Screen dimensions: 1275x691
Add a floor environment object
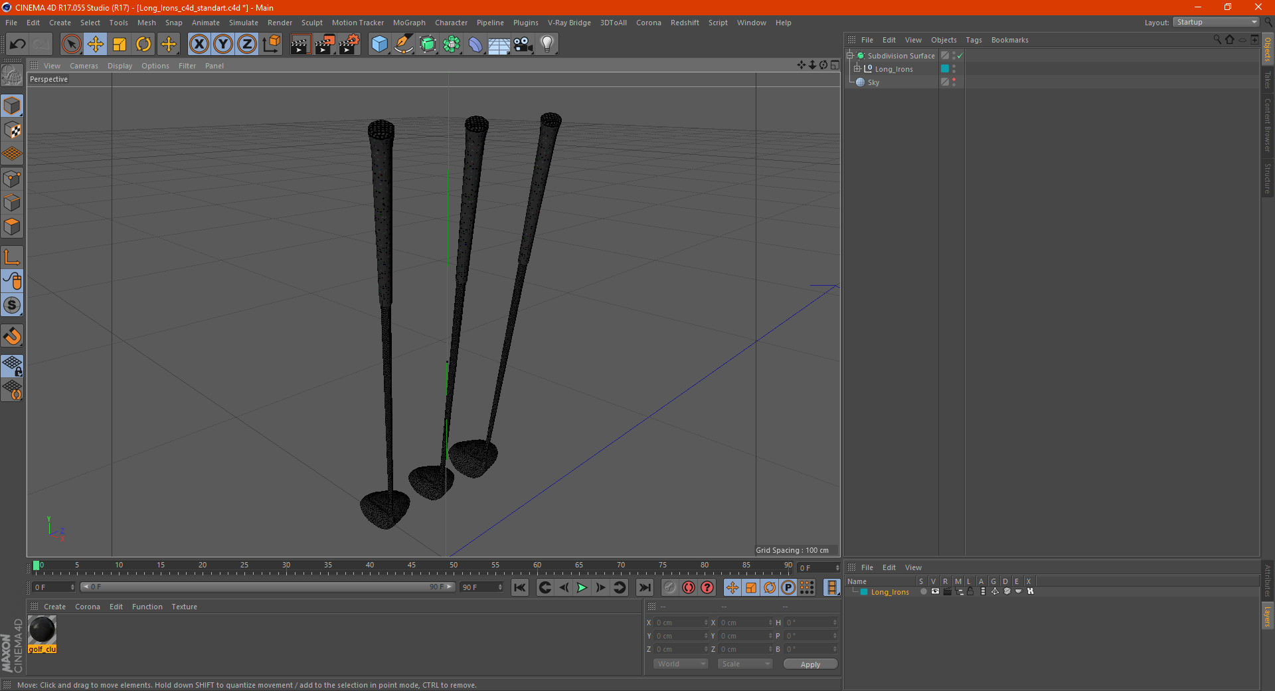tap(499, 45)
